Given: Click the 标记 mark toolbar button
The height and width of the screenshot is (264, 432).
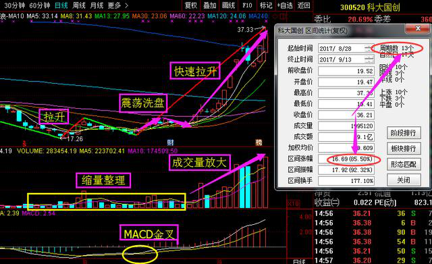Looking at the screenshot, I should pos(266,5).
